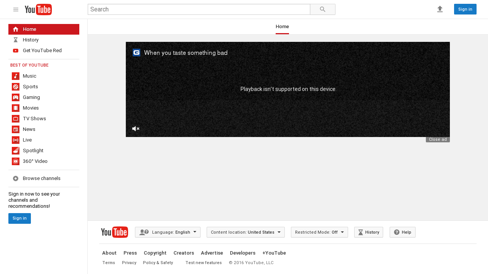The width and height of the screenshot is (488, 274).
Task: Open the About footer link
Action: coord(109,253)
